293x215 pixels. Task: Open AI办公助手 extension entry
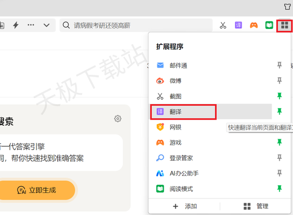point(211,173)
